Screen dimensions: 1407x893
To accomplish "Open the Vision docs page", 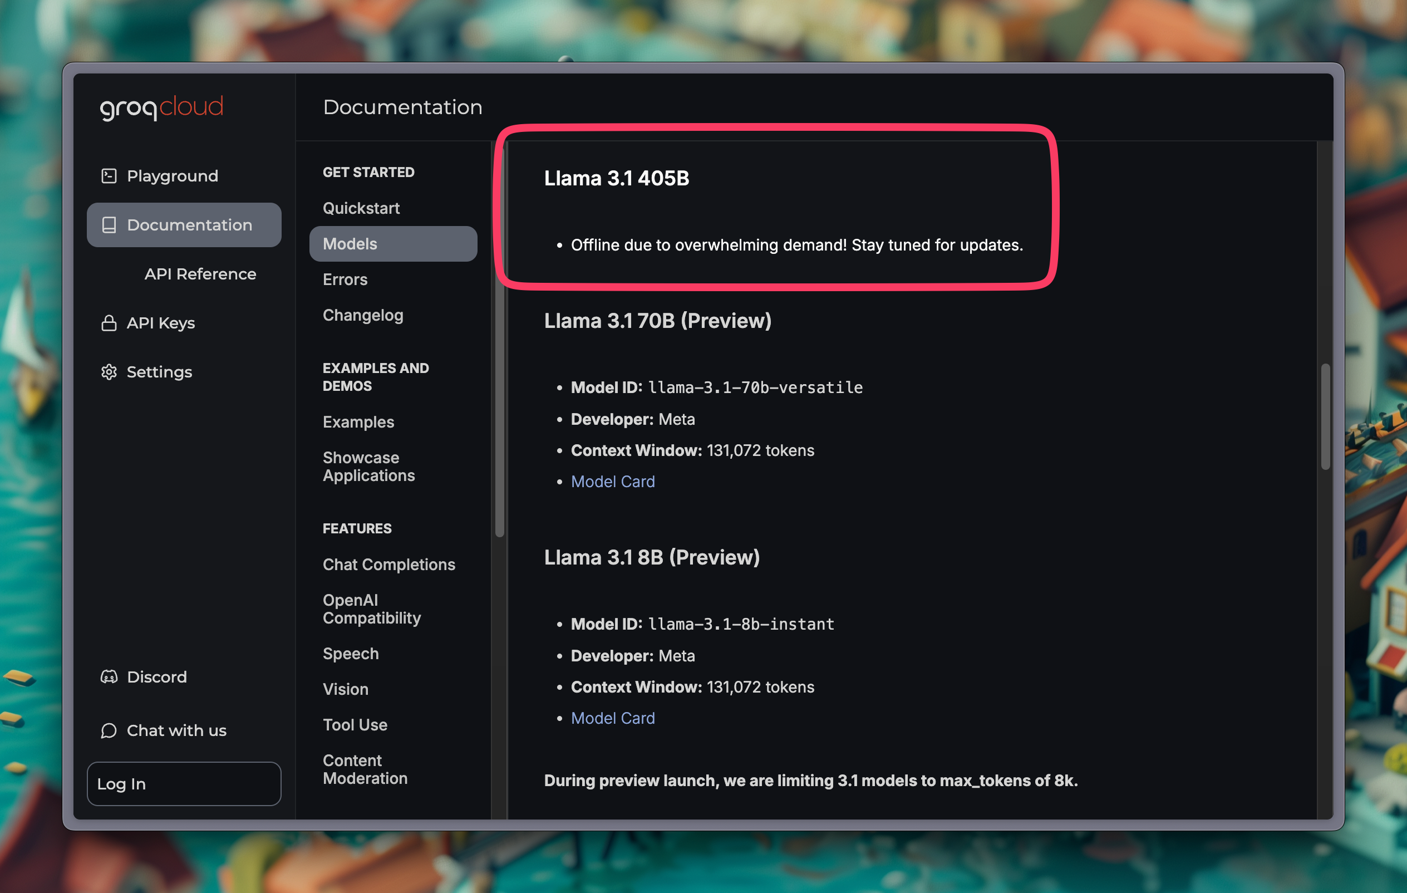I will click(x=345, y=689).
